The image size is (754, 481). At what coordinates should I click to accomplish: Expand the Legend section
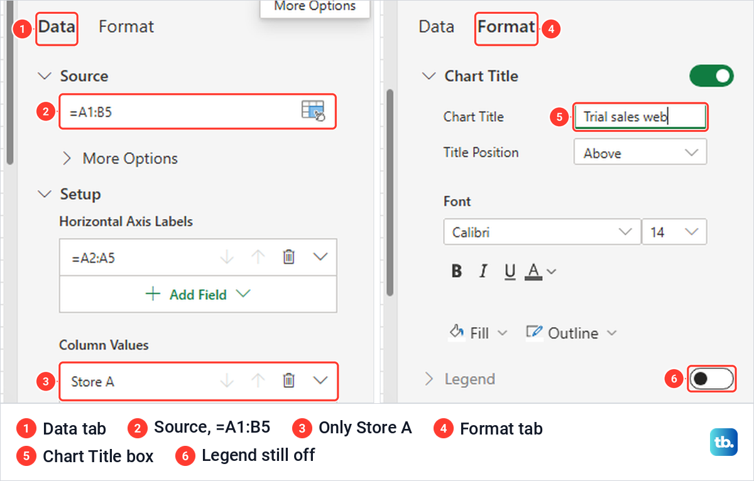click(429, 379)
